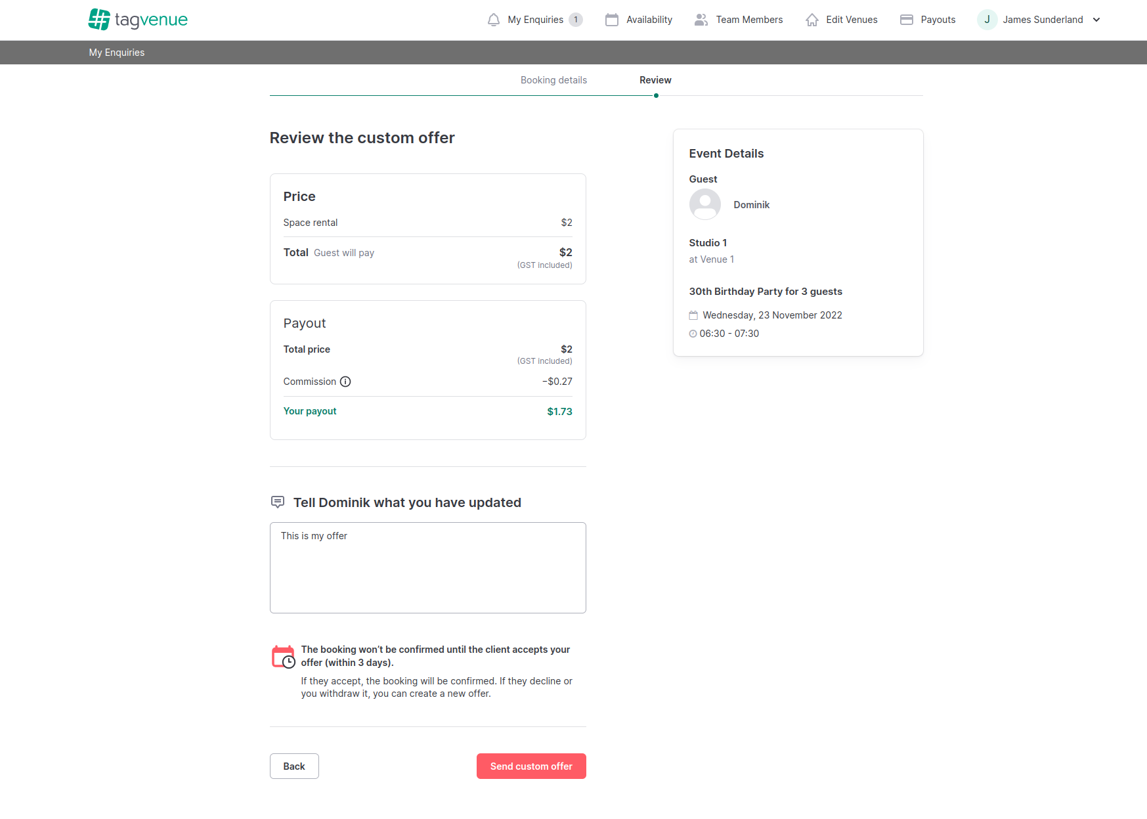Click the guest name Dominik
This screenshot has width=1147, height=819.
[751, 205]
